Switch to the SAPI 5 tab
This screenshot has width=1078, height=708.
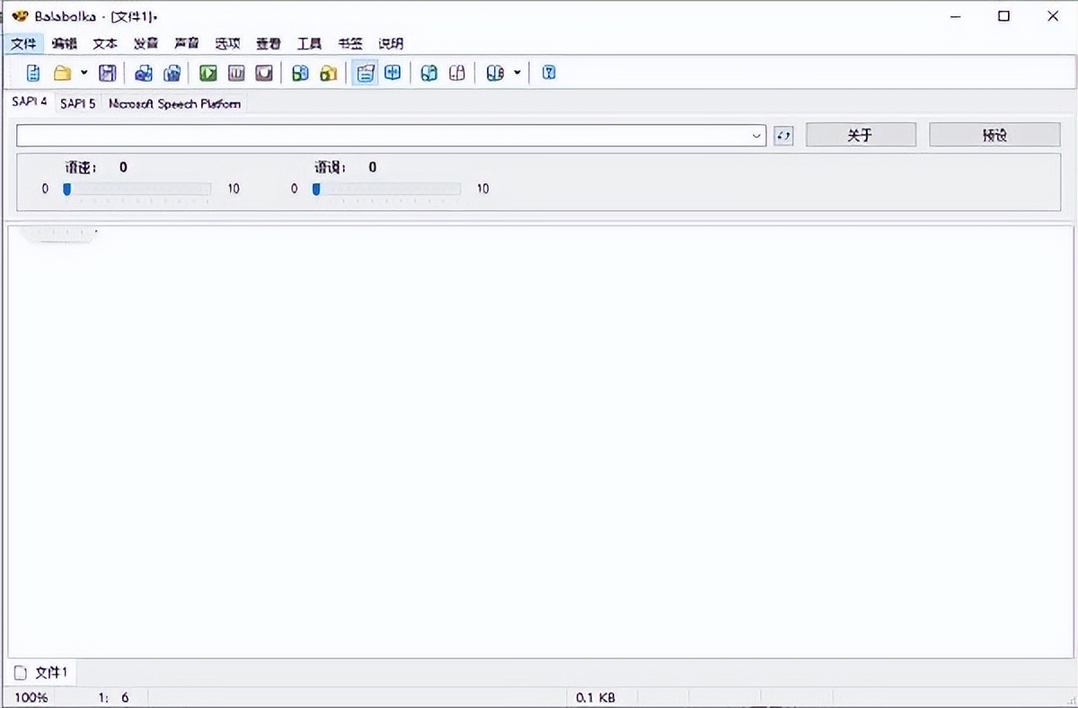[78, 103]
